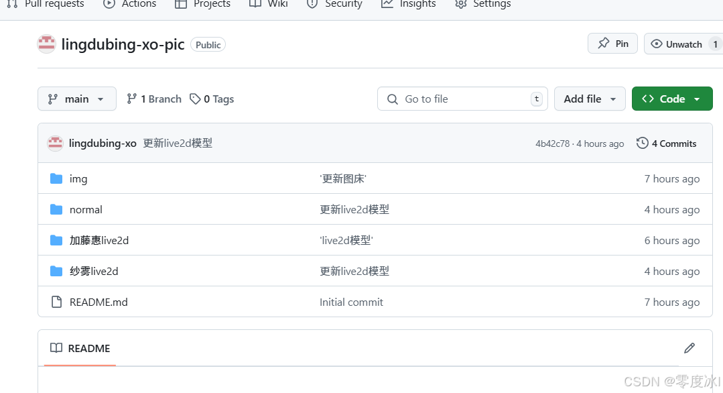The height and width of the screenshot is (393, 723).
Task: Open the '更新图床' commit message
Action: [343, 178]
